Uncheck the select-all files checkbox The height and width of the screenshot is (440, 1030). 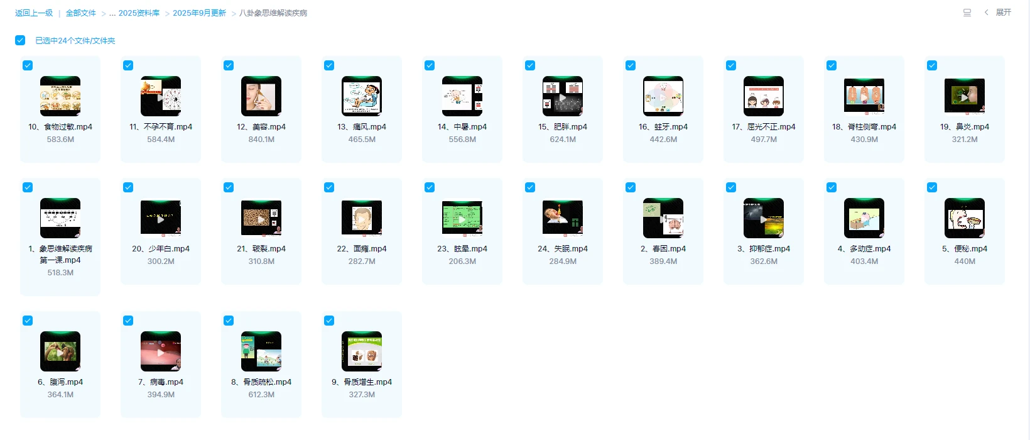tap(20, 40)
